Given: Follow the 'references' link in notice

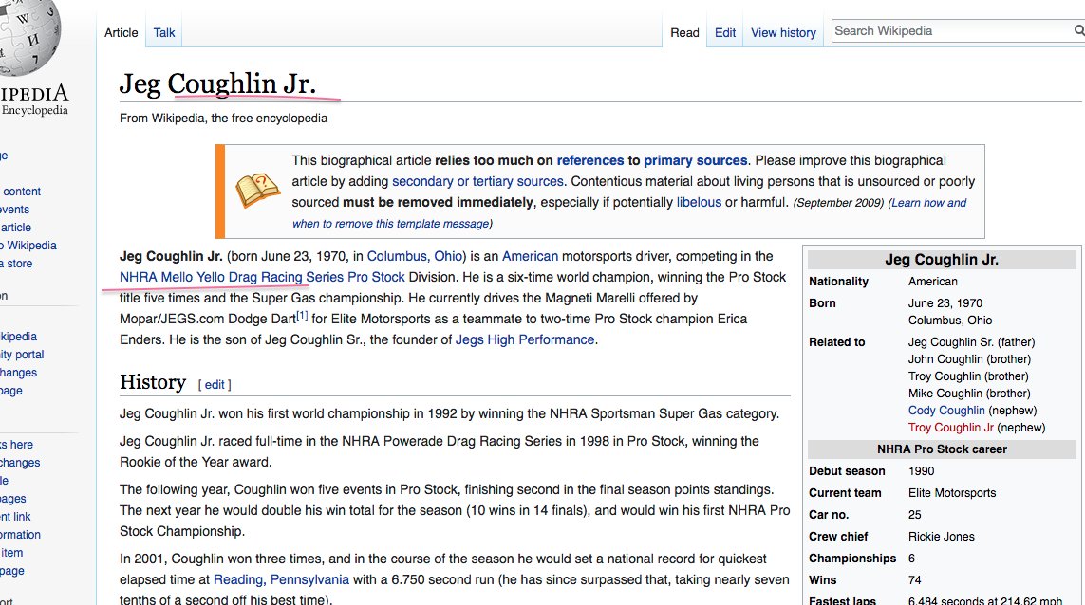Looking at the screenshot, I should point(590,160).
